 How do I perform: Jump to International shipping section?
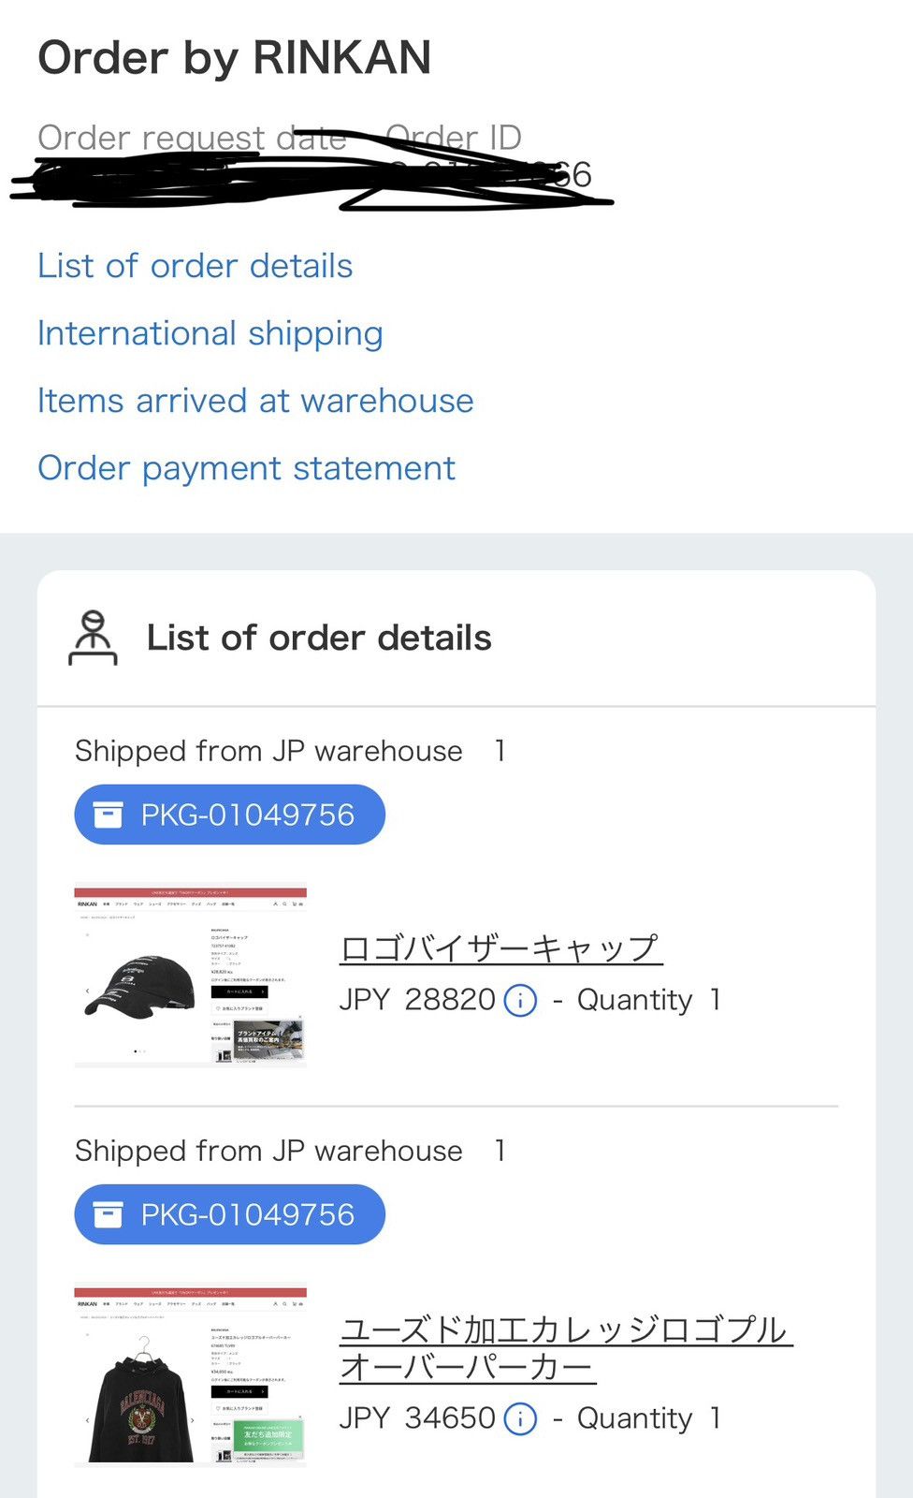coord(210,334)
